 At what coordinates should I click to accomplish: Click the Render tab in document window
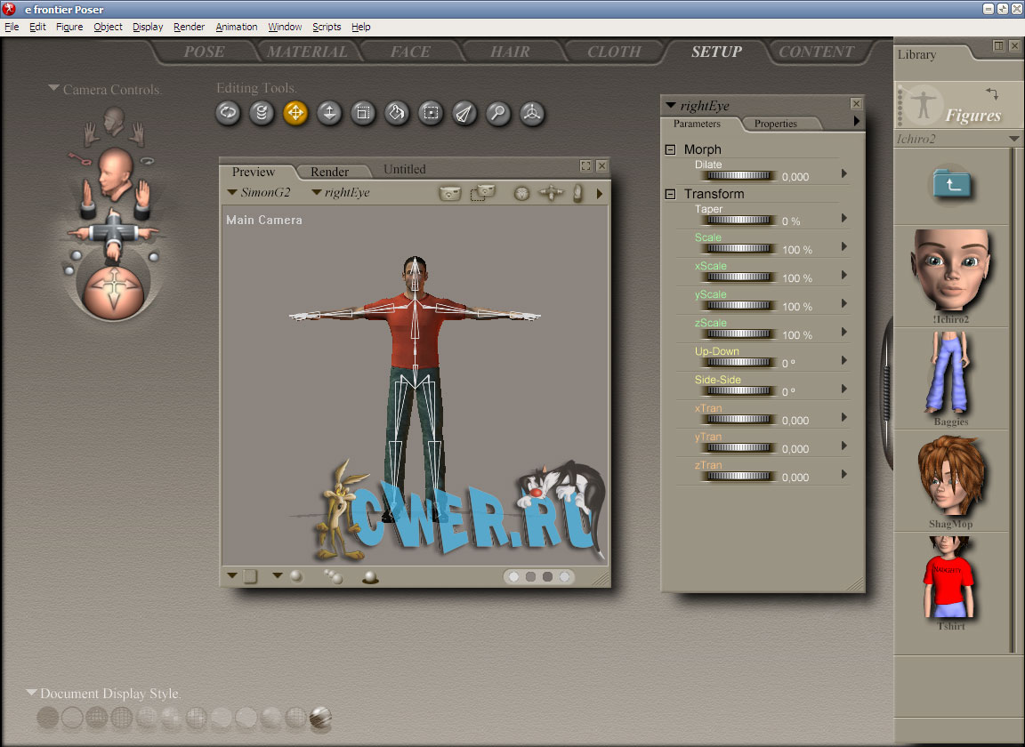329,172
